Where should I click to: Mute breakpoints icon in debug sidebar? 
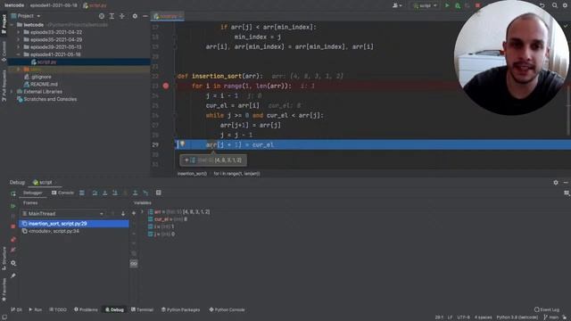pos(13,250)
